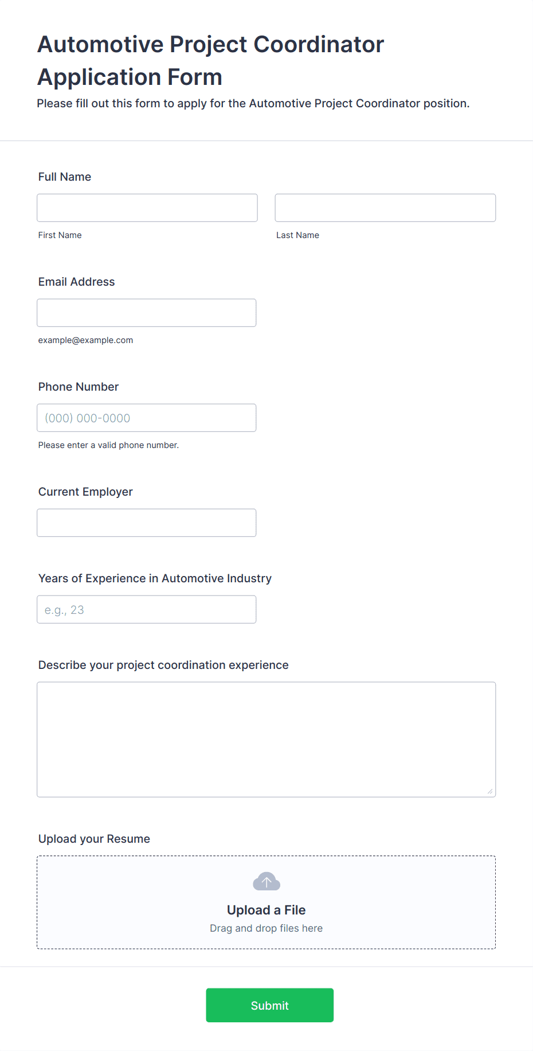Image resolution: width=533 pixels, height=1051 pixels.
Task: Click the Drag and drop files here text
Action: [266, 928]
